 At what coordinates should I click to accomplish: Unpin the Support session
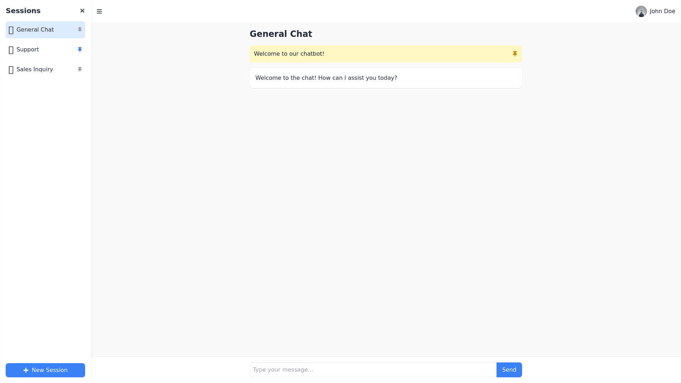80,50
